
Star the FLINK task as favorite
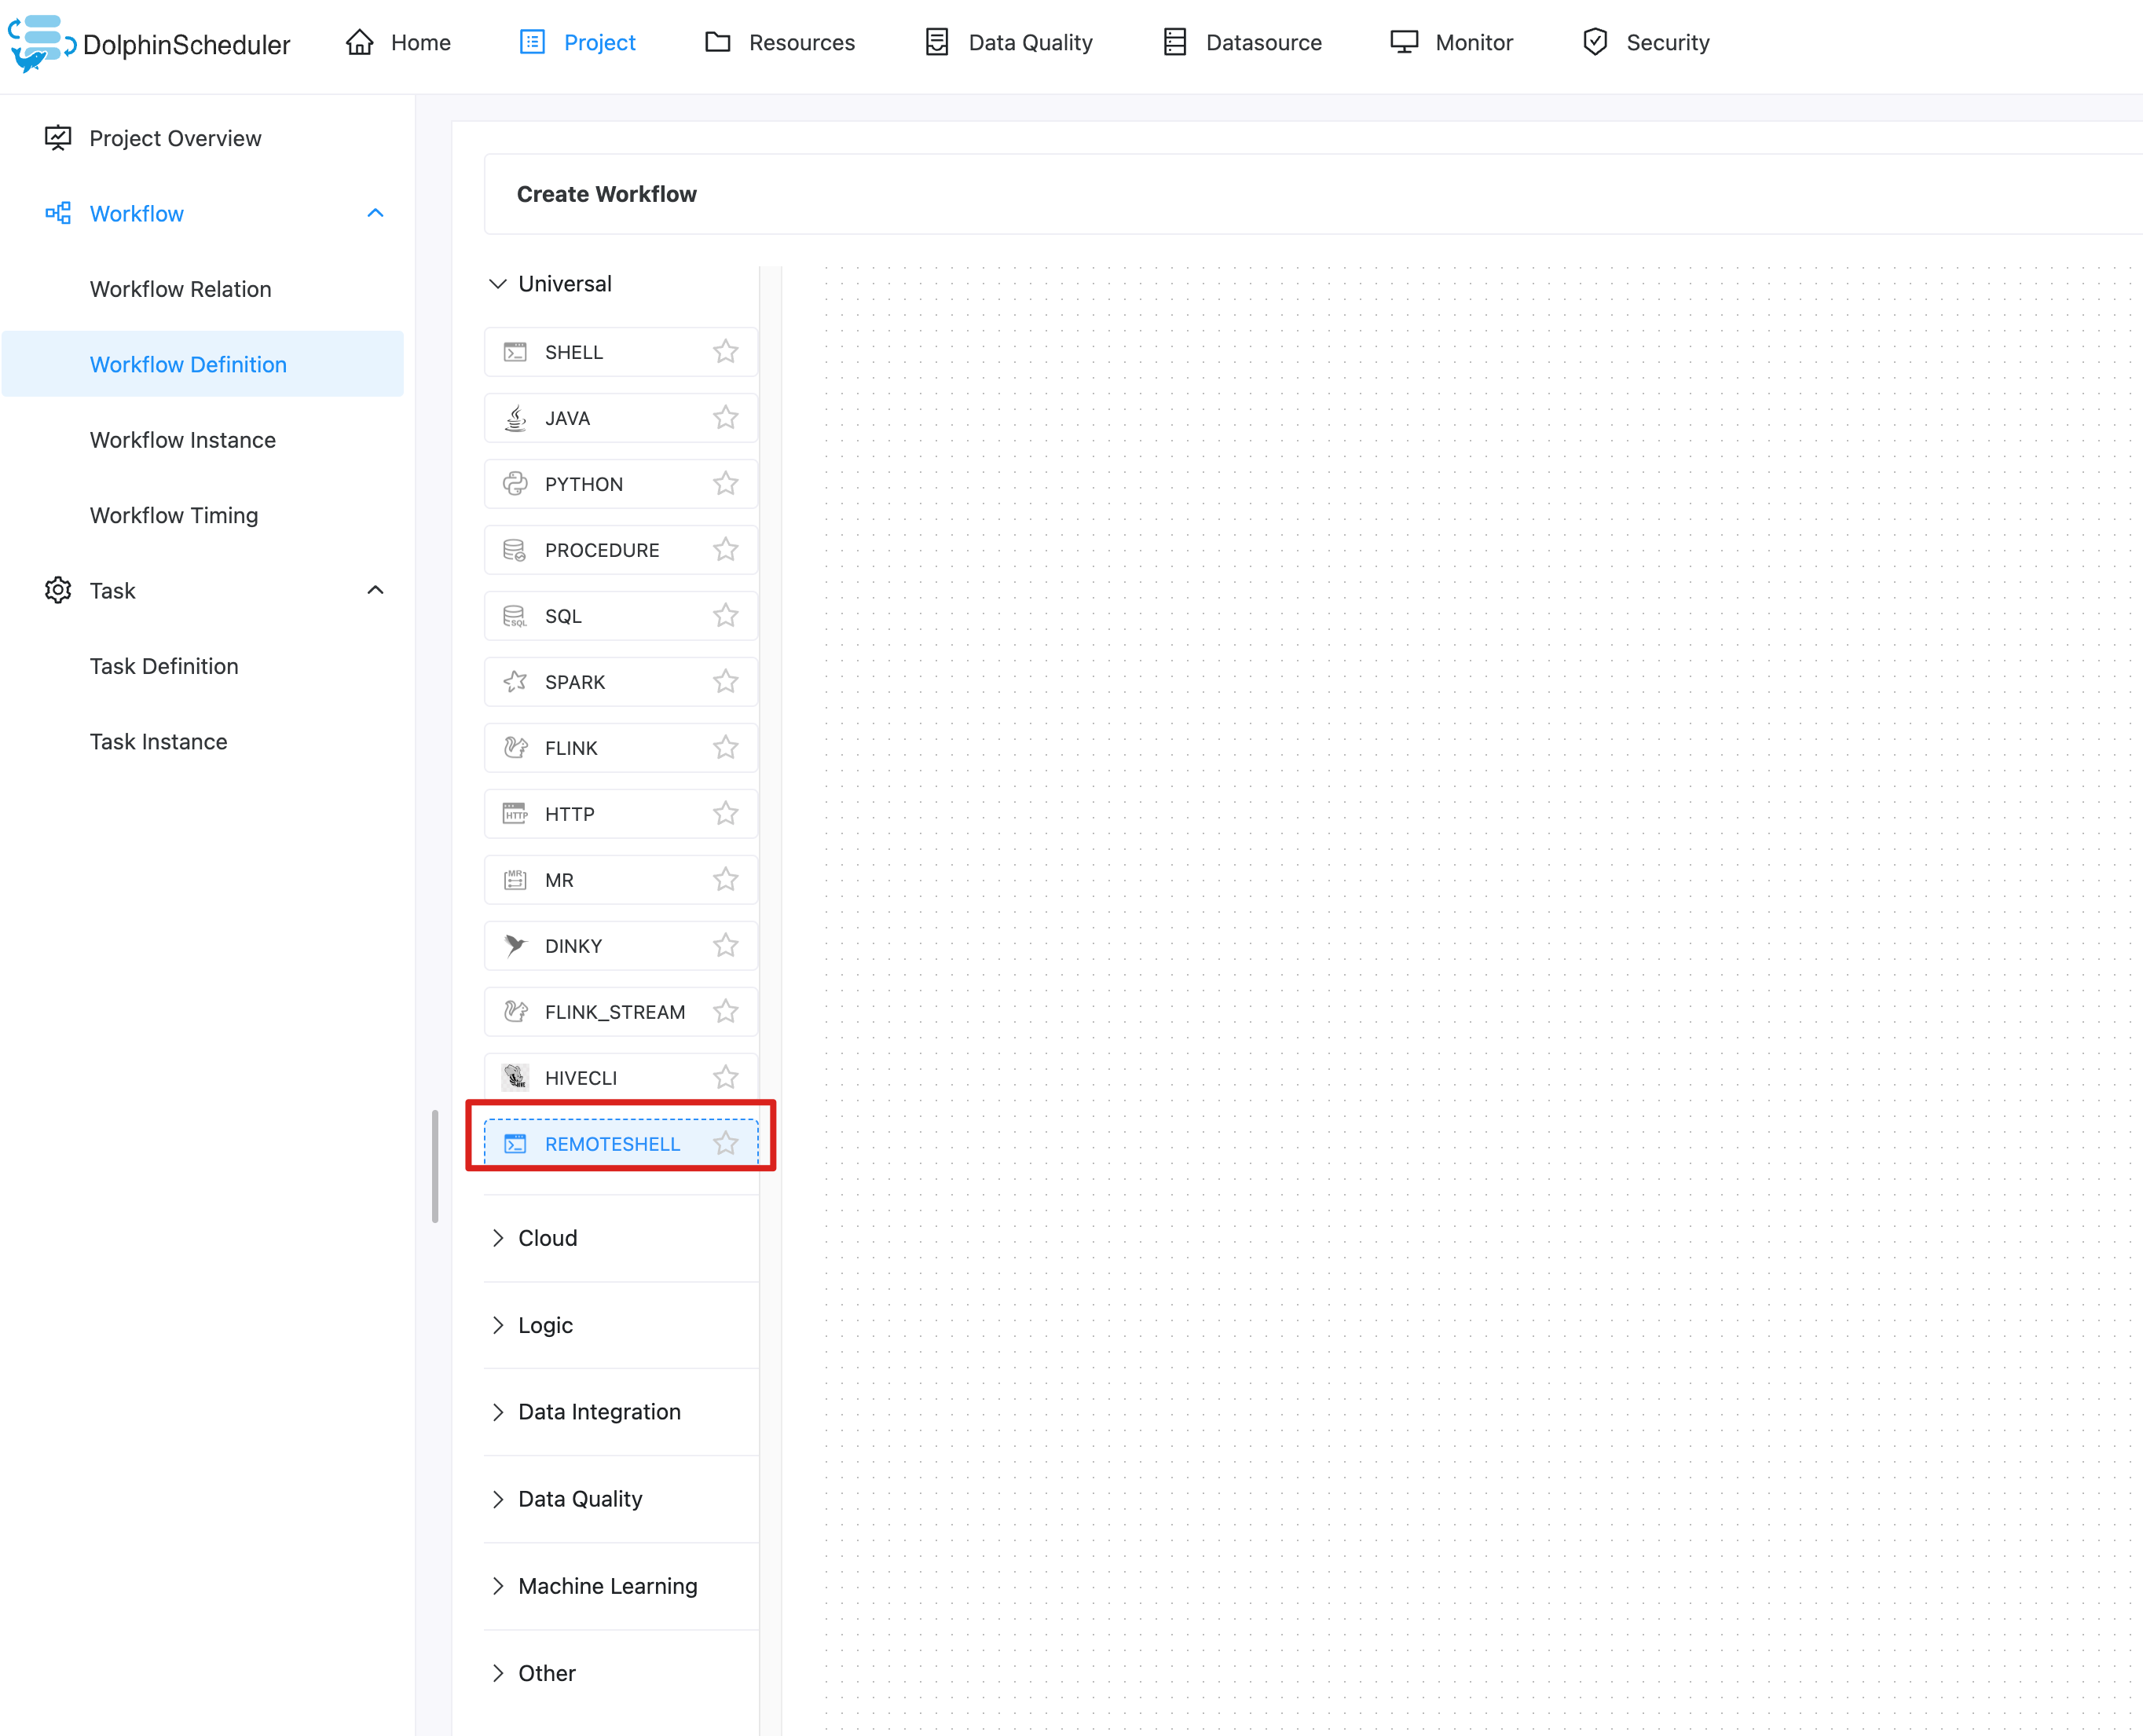(x=725, y=748)
